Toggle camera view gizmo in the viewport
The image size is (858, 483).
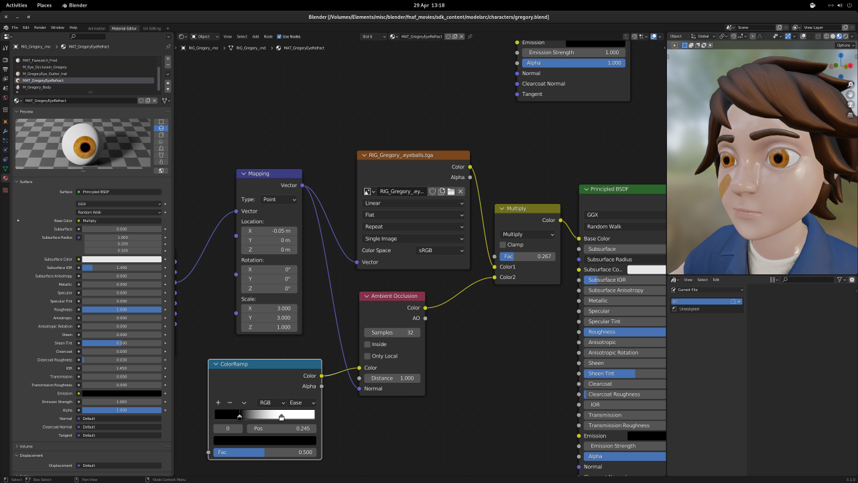point(850,105)
